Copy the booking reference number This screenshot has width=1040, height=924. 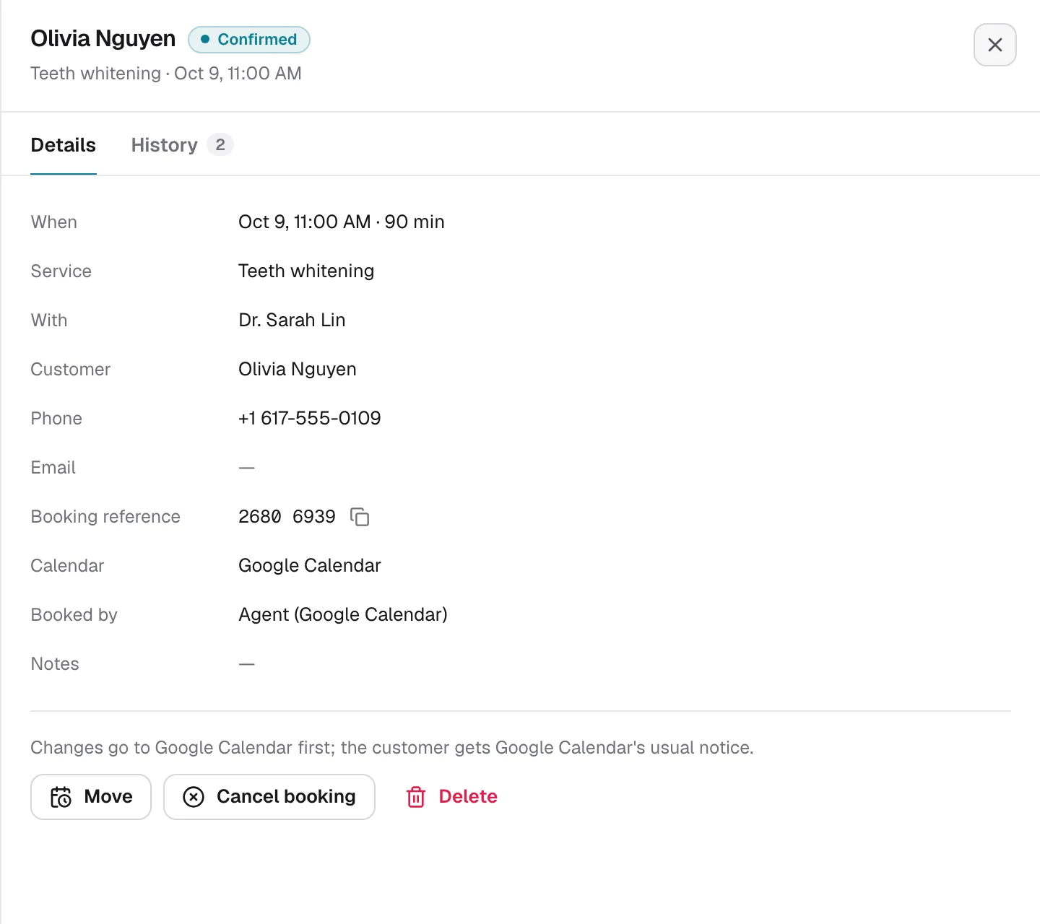click(x=360, y=517)
